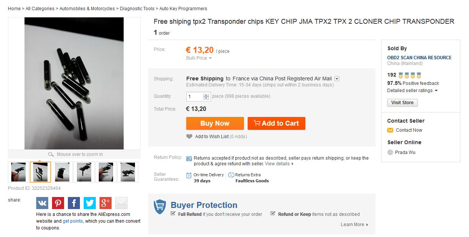Share product on Google Plus
The image size is (469, 237).
[x=106, y=203]
